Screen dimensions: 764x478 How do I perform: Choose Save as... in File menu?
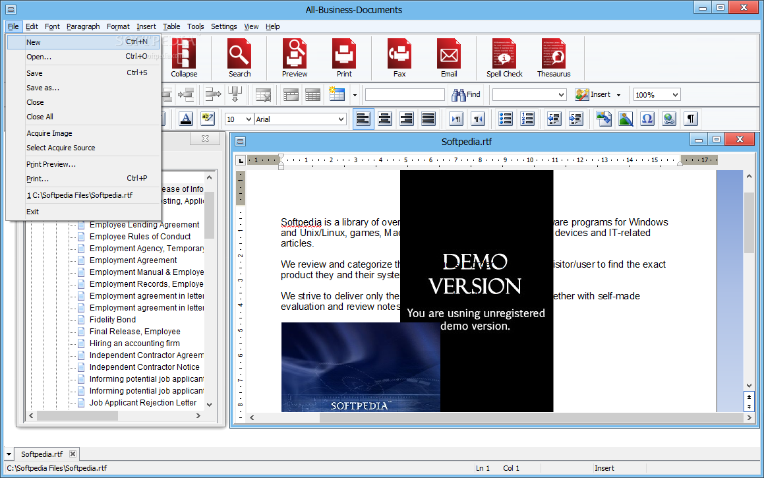tap(83, 88)
